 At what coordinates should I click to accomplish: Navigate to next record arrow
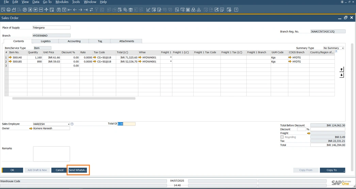(80, 10)
